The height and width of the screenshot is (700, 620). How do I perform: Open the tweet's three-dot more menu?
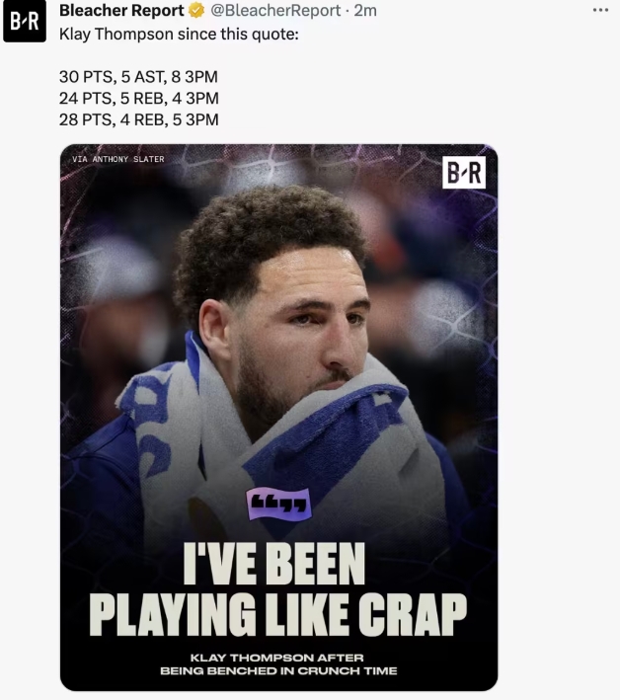click(x=600, y=10)
